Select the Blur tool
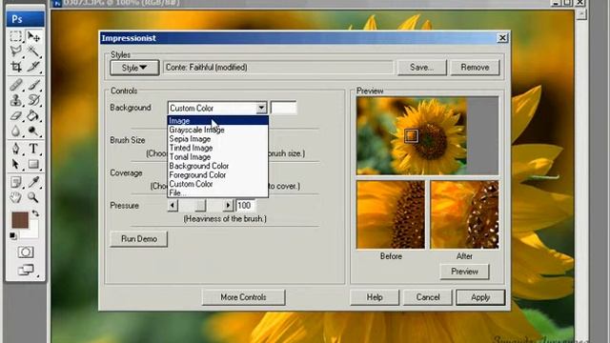 [x=15, y=131]
